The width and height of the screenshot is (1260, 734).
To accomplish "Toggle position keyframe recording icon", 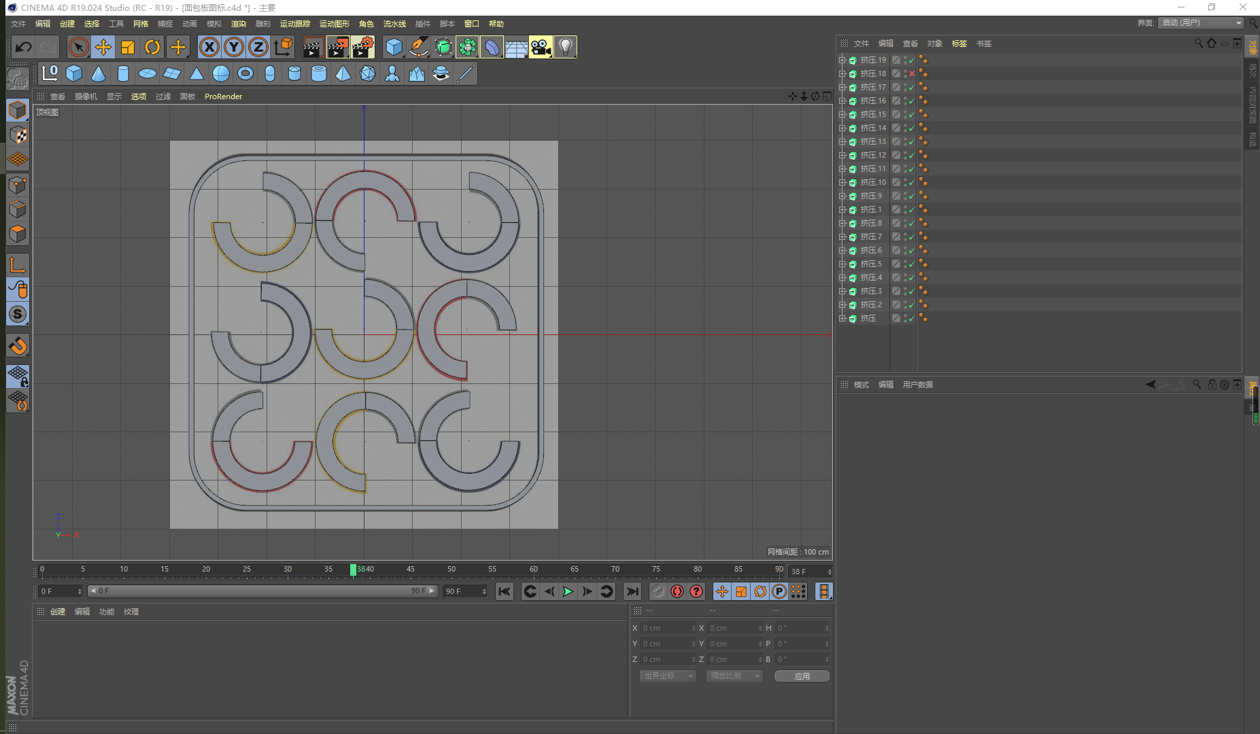I will pyautogui.click(x=722, y=591).
